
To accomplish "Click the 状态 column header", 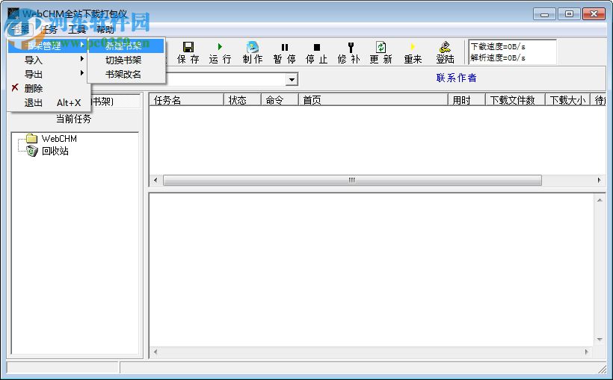I will 242,100.
